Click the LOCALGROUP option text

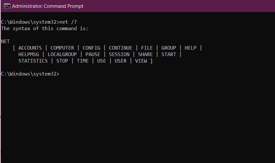tap(62, 54)
